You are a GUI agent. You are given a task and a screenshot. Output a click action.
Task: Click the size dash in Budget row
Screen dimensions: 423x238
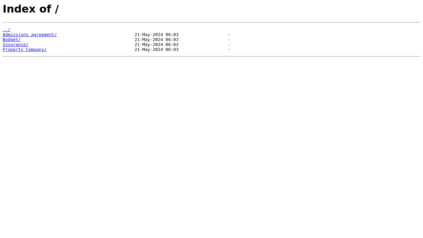click(229, 40)
